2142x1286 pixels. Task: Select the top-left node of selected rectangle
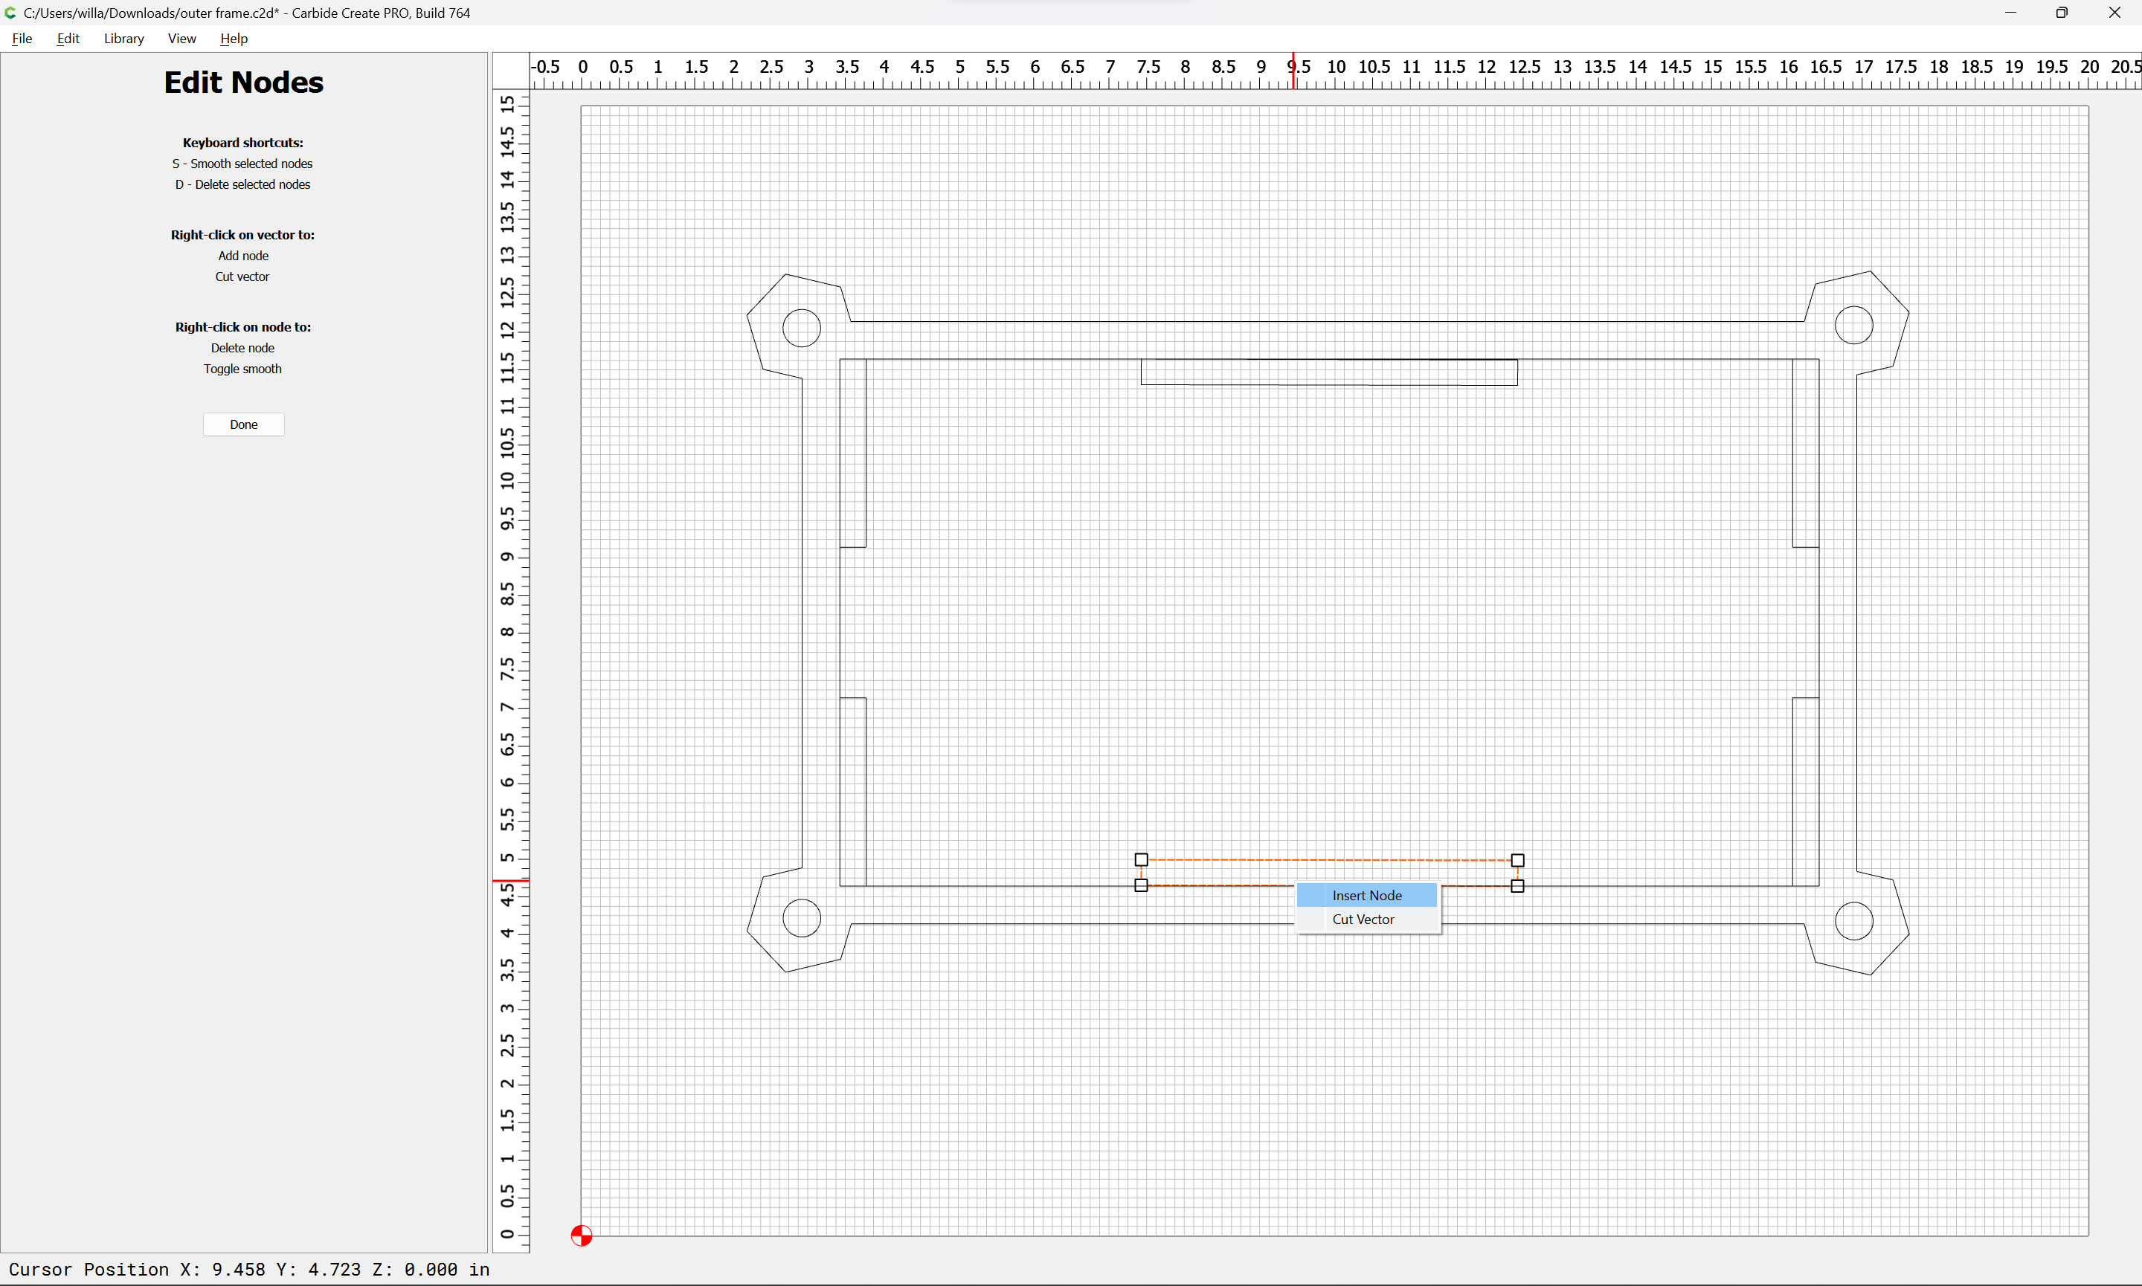point(1142,859)
